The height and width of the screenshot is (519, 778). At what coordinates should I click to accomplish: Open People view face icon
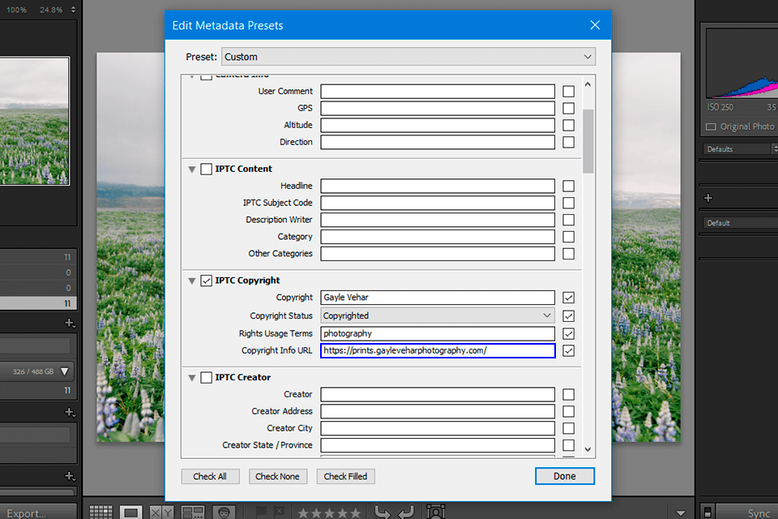point(224,512)
